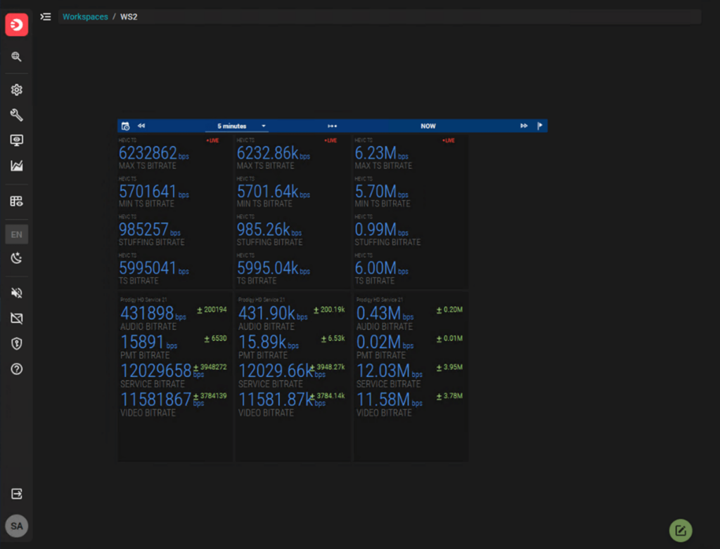Open the security shield icon
The image size is (720, 549).
tap(17, 343)
